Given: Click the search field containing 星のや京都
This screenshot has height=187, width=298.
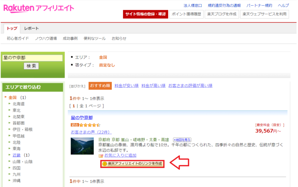Looking at the screenshot, I should coord(32,58).
